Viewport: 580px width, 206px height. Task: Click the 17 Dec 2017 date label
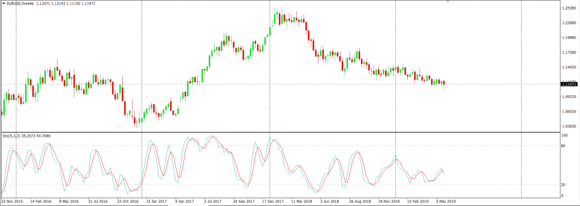pos(272,201)
